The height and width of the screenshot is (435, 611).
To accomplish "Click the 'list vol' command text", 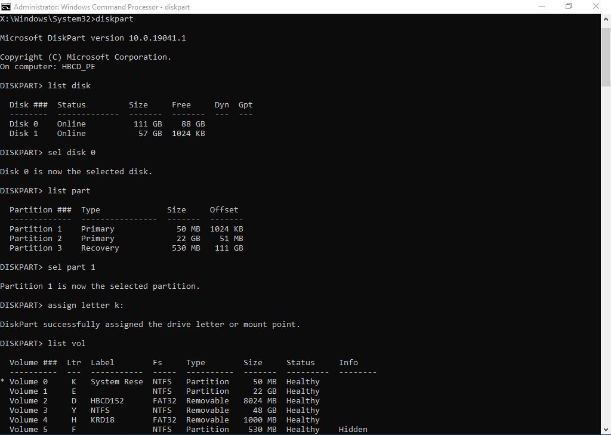I will coord(67,344).
